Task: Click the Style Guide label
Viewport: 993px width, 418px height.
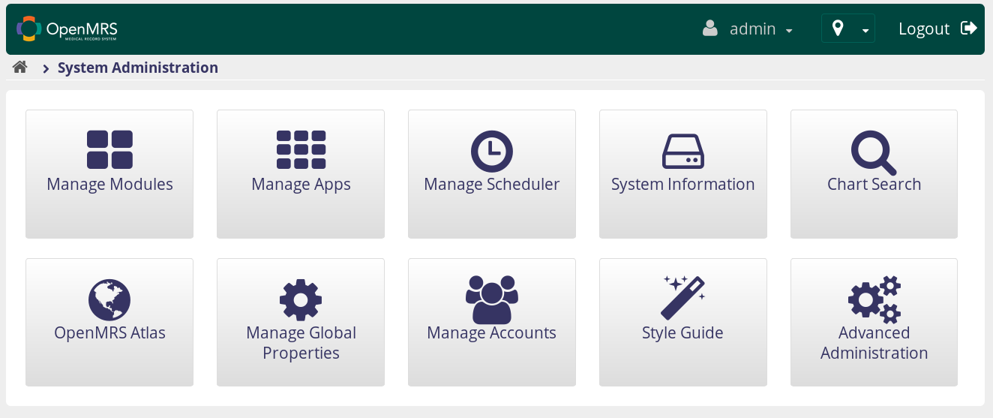Action: (x=682, y=333)
